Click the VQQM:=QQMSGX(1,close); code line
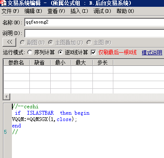The height and width of the screenshot is (158, 164). coord(44,119)
